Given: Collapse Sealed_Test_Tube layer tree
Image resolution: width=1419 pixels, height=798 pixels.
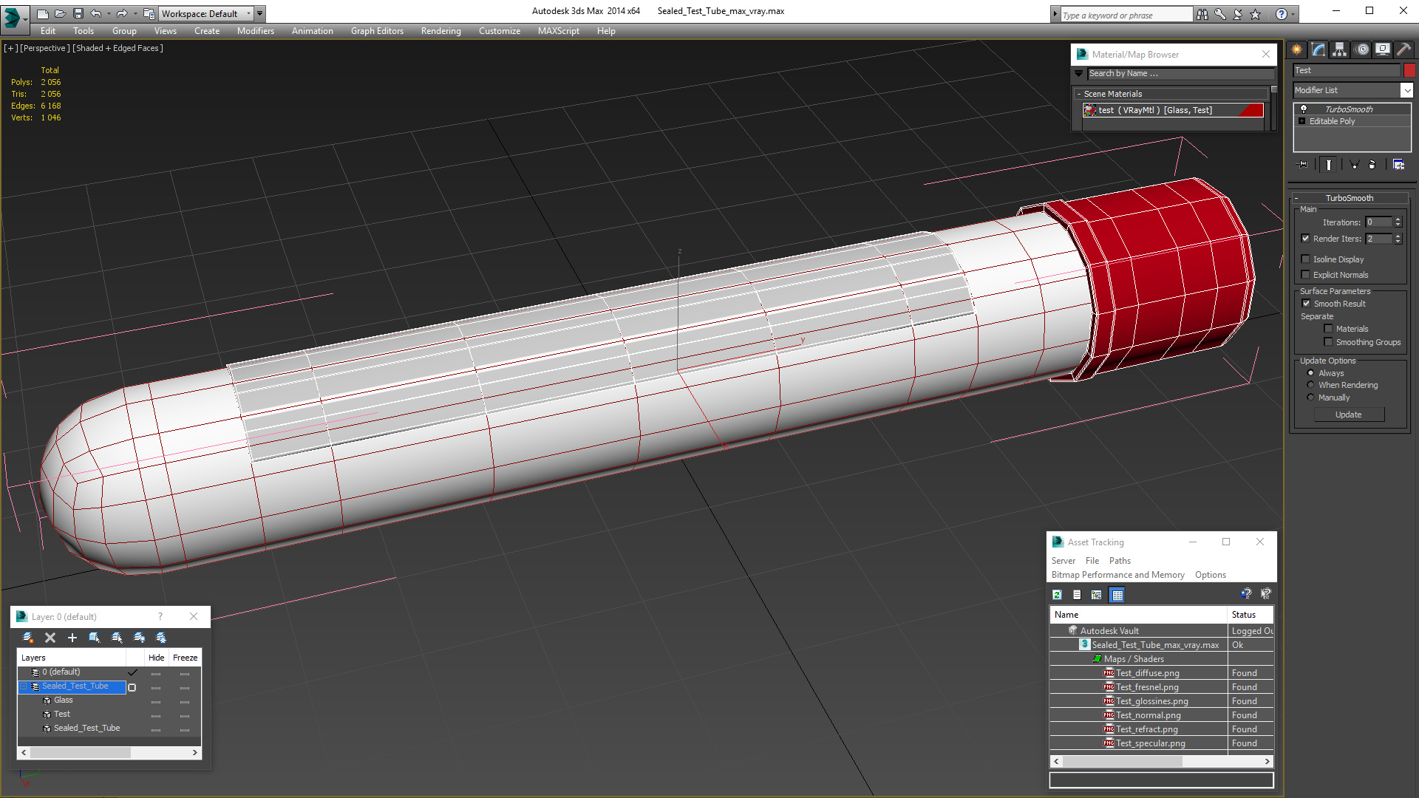Looking at the screenshot, I should (23, 686).
